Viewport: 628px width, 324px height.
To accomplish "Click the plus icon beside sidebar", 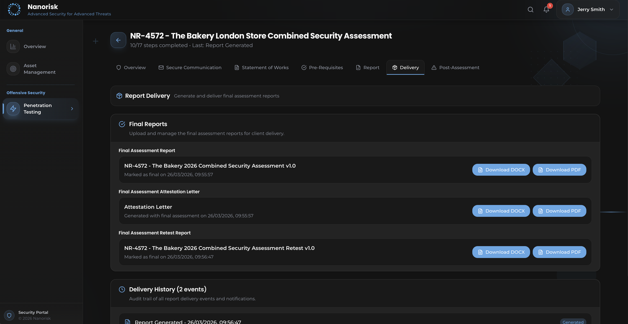I will pyautogui.click(x=96, y=41).
